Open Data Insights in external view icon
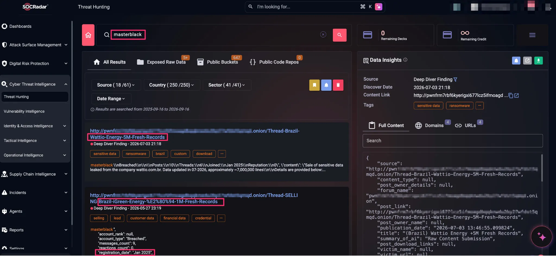The image size is (556, 256). coord(527,60)
